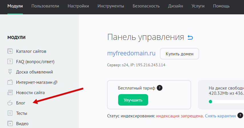Click the Доска объявлений pin icon

10,72
